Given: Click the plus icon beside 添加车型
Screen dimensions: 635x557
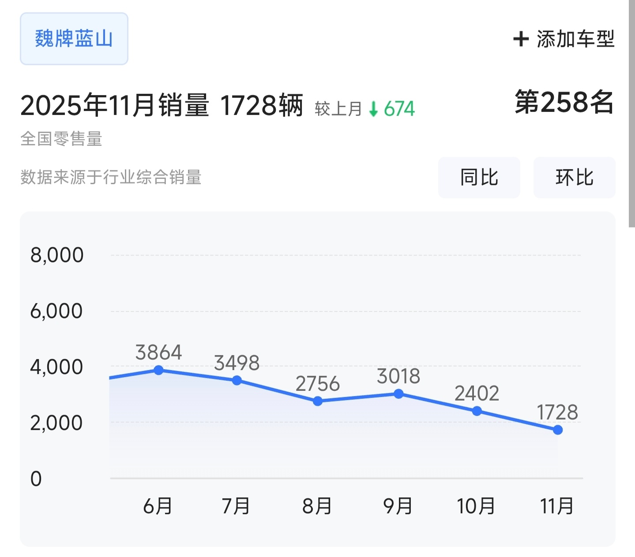Looking at the screenshot, I should 521,39.
